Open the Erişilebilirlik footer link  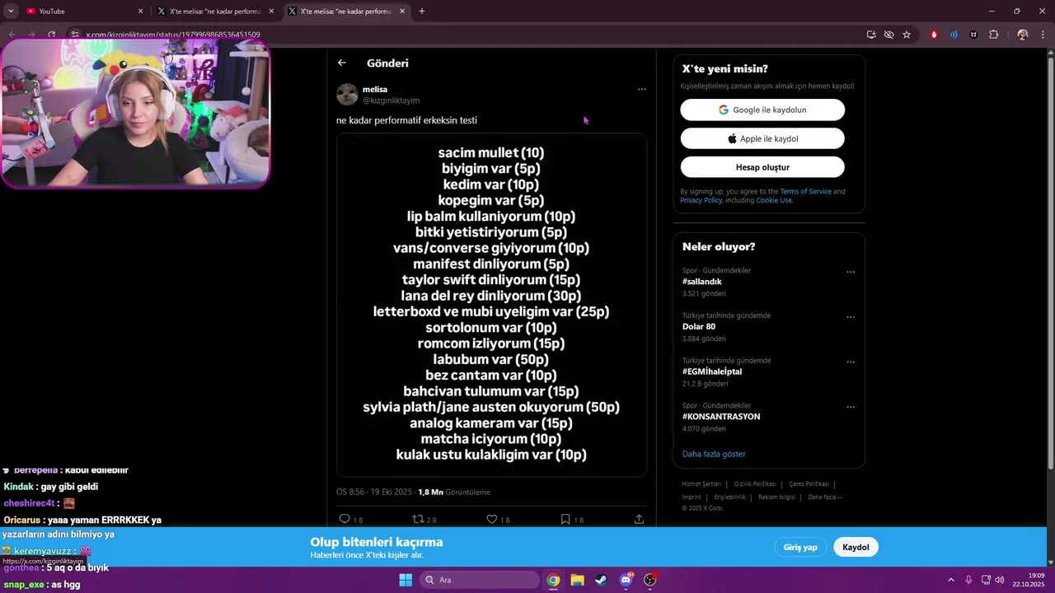(x=729, y=497)
